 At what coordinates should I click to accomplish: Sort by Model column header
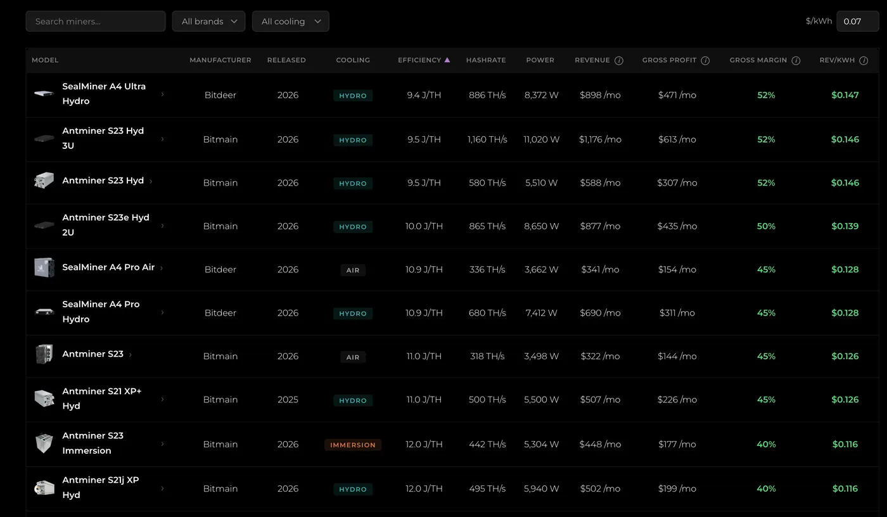45,60
